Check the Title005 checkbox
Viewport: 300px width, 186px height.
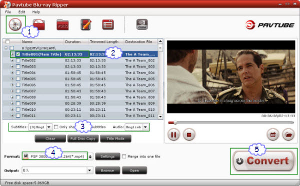pos(18,79)
